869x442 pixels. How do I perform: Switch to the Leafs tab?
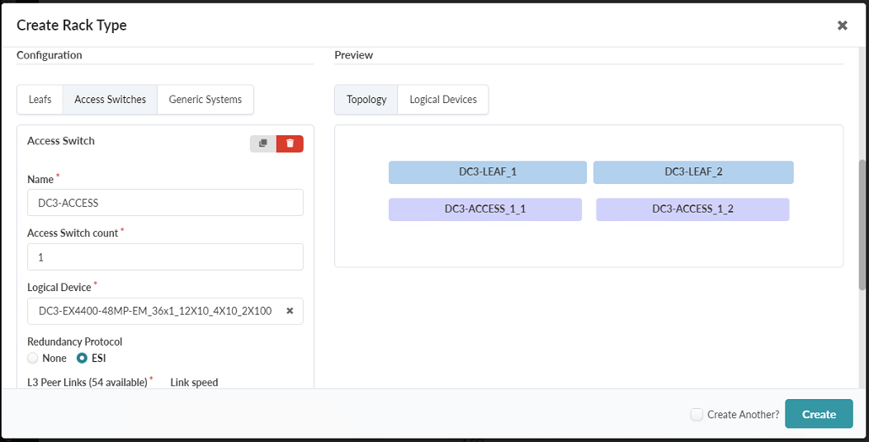tap(40, 100)
